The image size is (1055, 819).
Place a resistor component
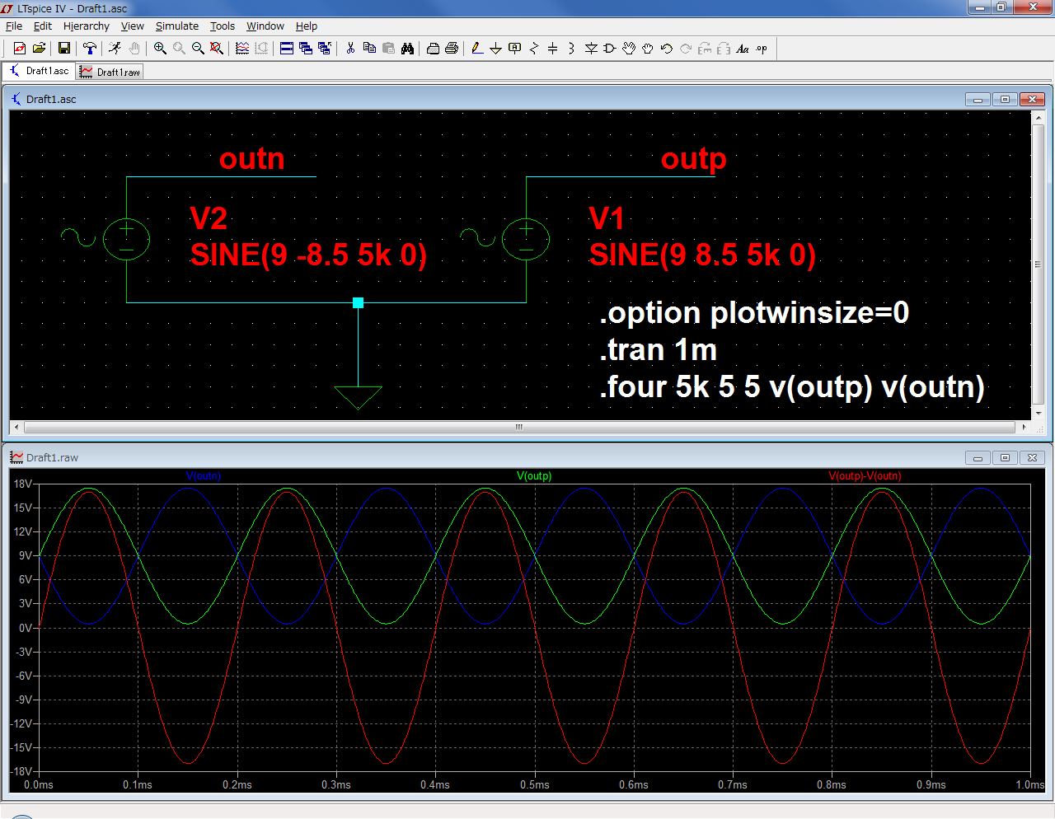(x=534, y=49)
